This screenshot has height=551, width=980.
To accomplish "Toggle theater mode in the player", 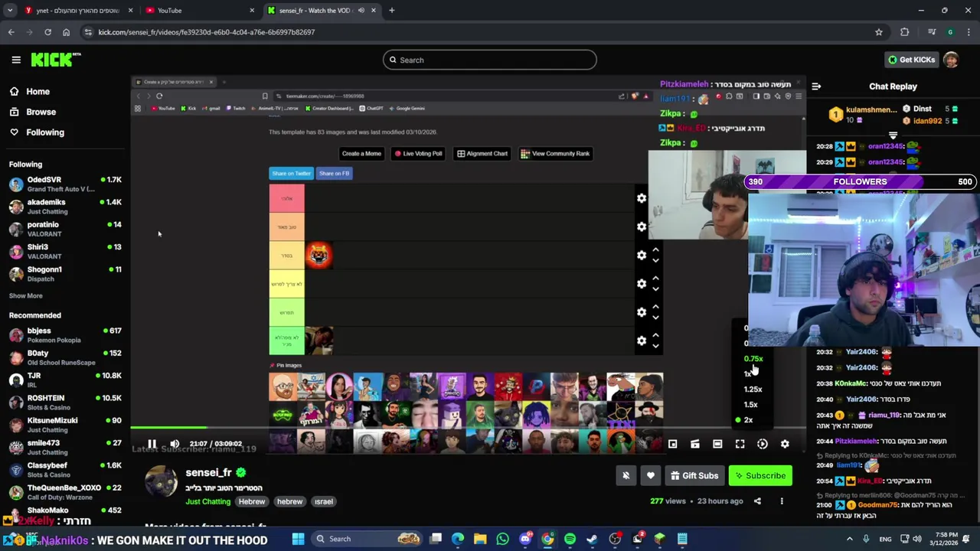I will click(717, 444).
